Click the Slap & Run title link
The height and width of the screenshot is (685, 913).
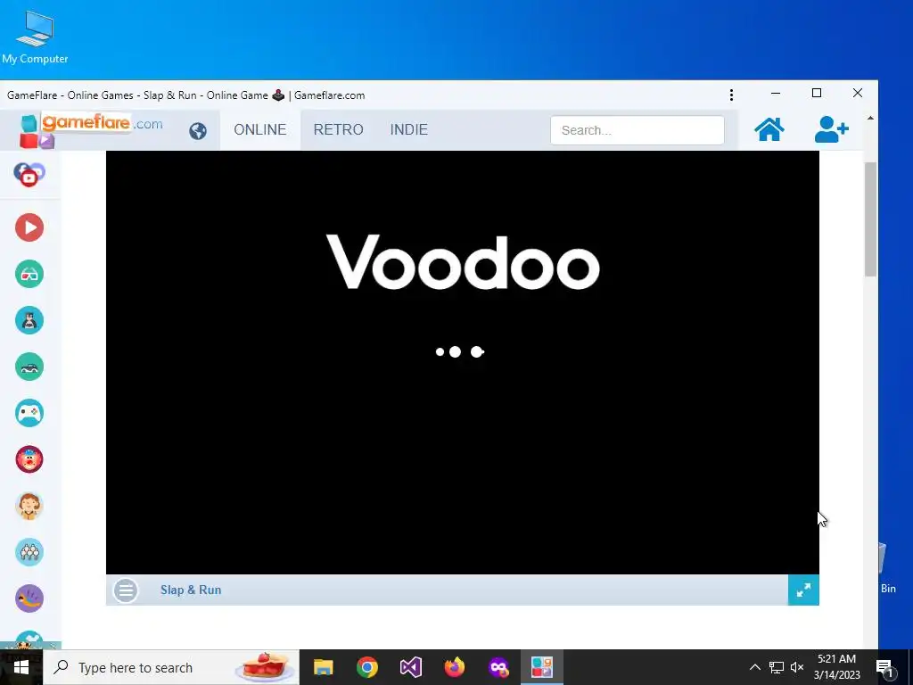click(191, 590)
